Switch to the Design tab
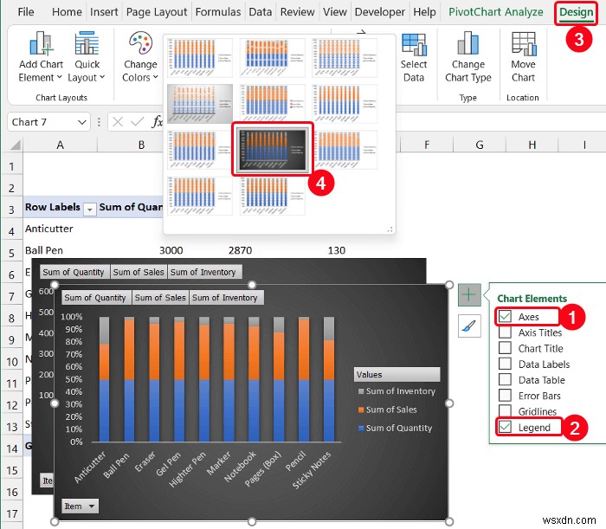 [x=576, y=12]
